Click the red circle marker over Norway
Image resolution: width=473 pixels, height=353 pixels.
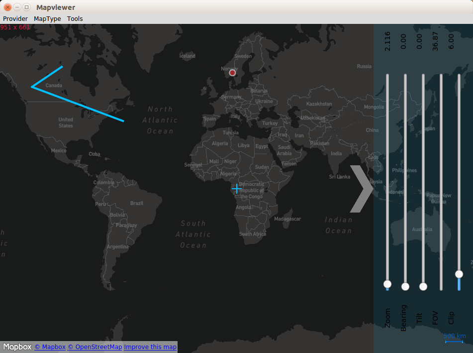232,73
